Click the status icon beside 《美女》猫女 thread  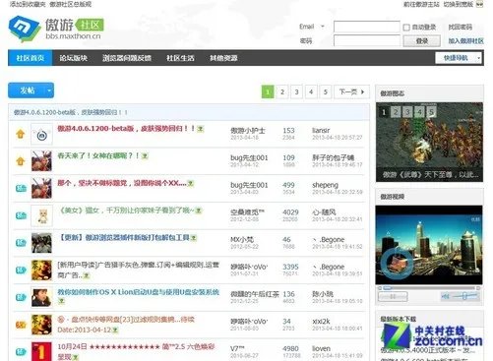tap(21, 215)
